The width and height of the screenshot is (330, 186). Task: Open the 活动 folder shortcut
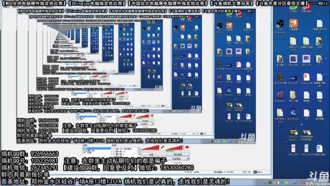(319, 43)
